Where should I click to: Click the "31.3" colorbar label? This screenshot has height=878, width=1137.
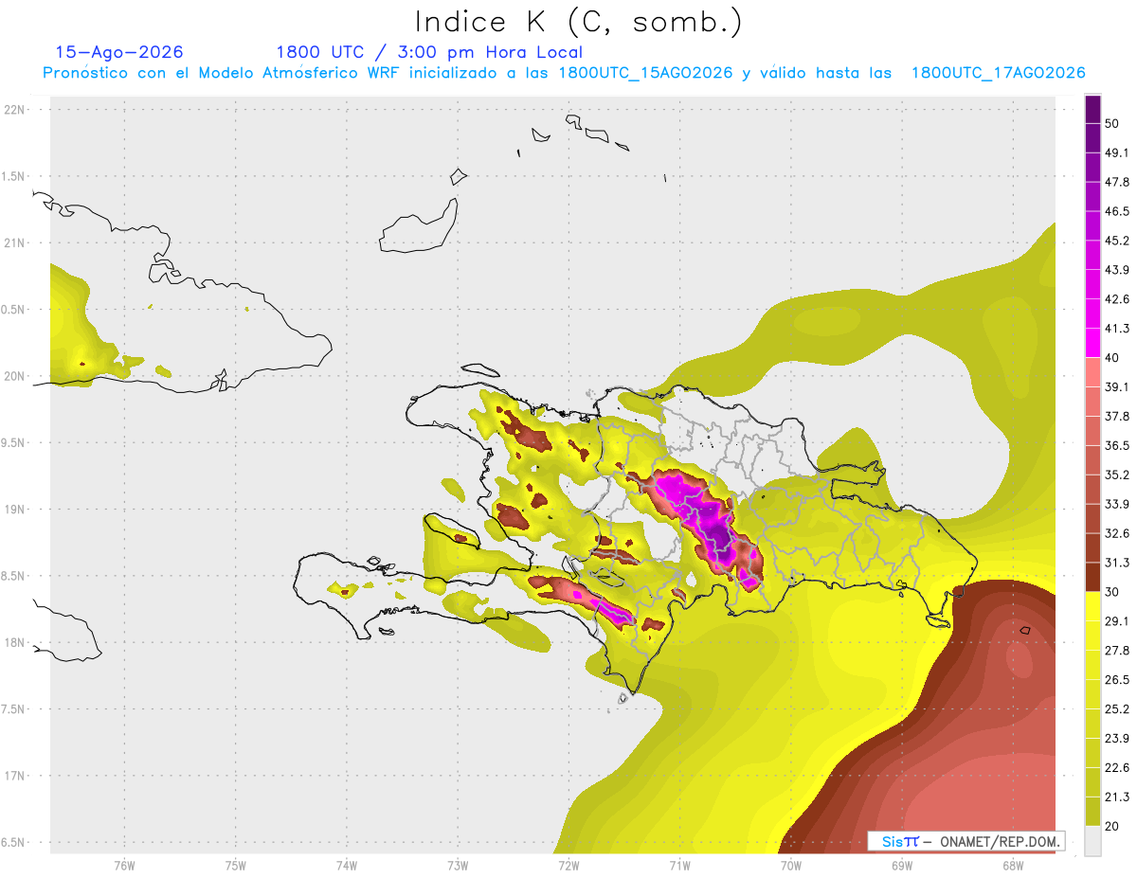coord(1117,563)
